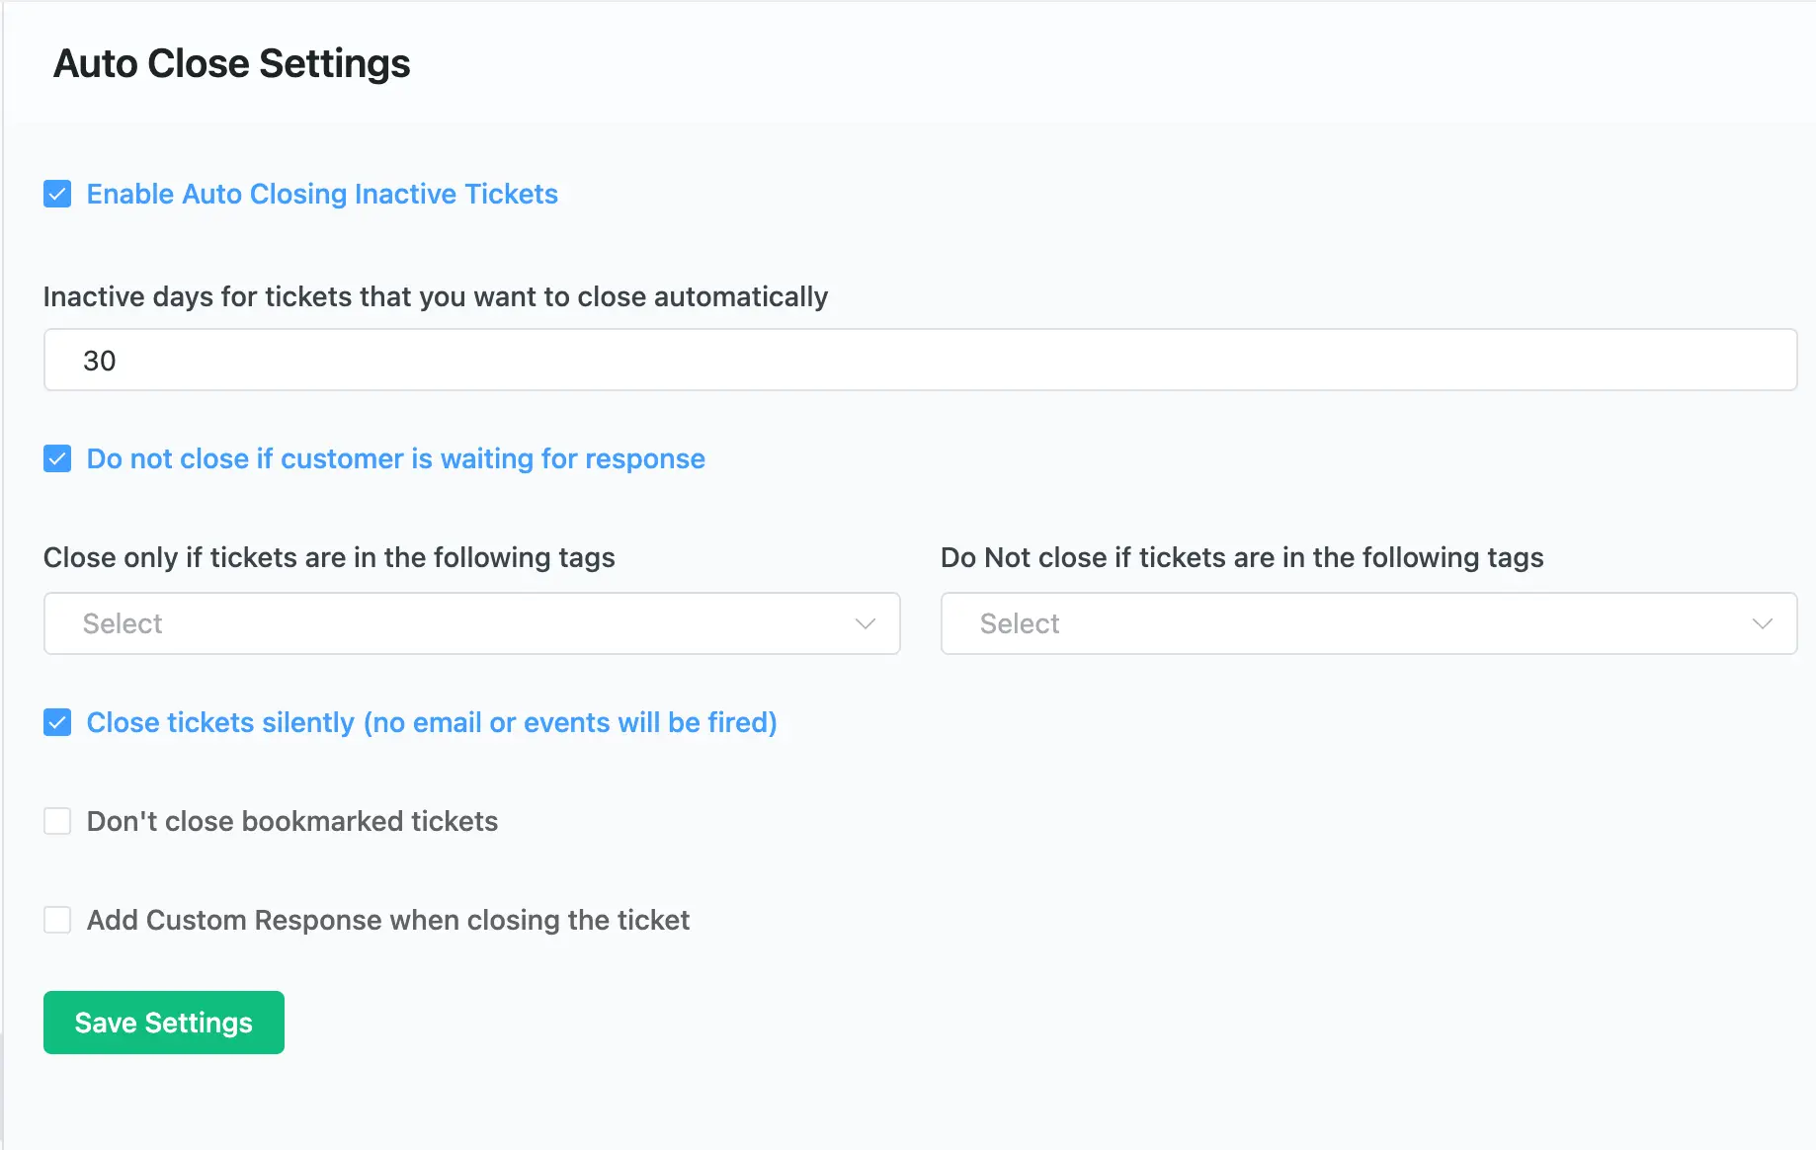Click the Close only if tickets tags label
1816x1150 pixels.
pos(329,557)
